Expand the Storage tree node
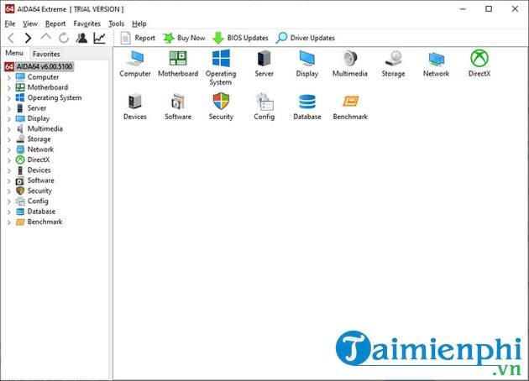 point(9,139)
